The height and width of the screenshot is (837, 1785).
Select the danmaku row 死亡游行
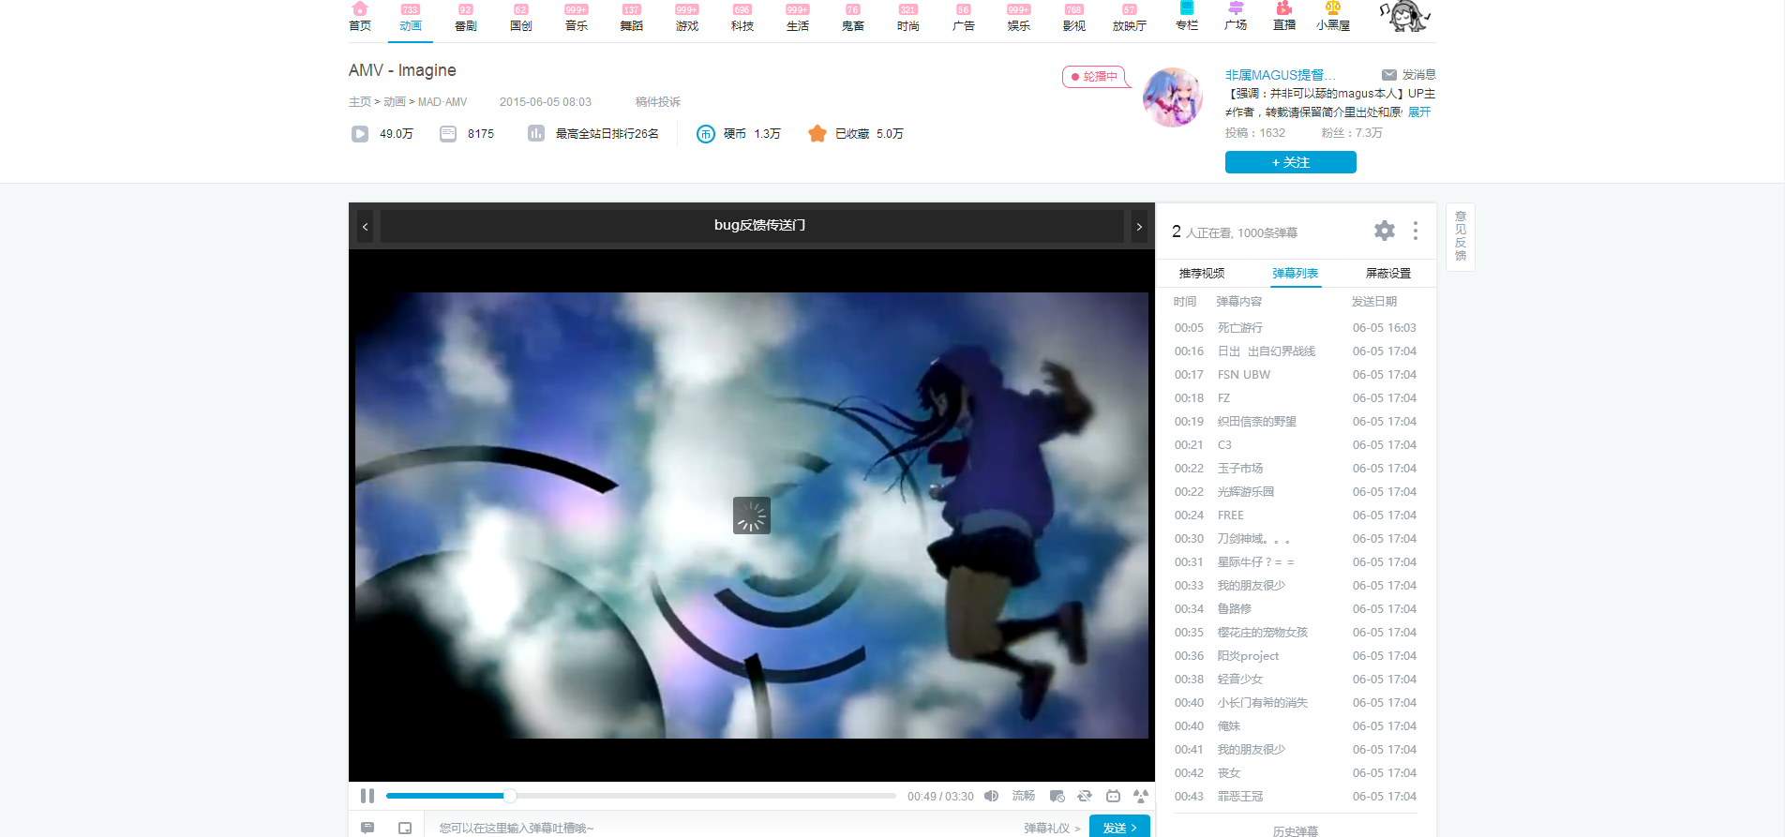(1296, 328)
